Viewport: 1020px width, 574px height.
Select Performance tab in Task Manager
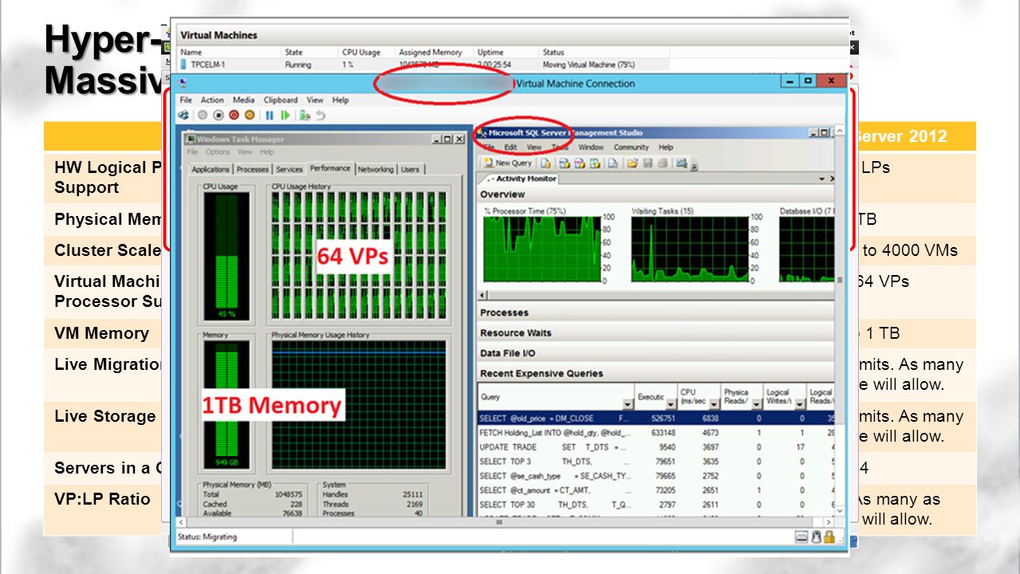330,168
